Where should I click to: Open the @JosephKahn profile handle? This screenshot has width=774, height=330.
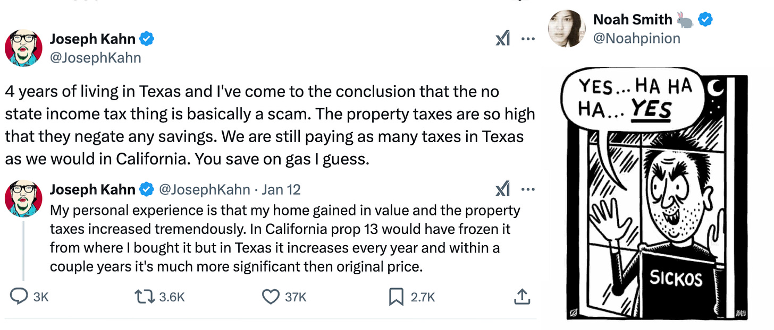(x=96, y=57)
